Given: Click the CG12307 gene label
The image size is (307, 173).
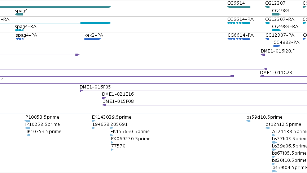Looking at the screenshot, I should pos(275,3).
